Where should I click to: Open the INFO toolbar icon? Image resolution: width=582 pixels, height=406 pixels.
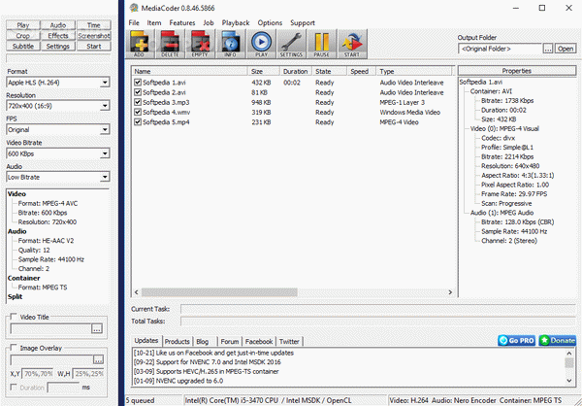pos(231,44)
